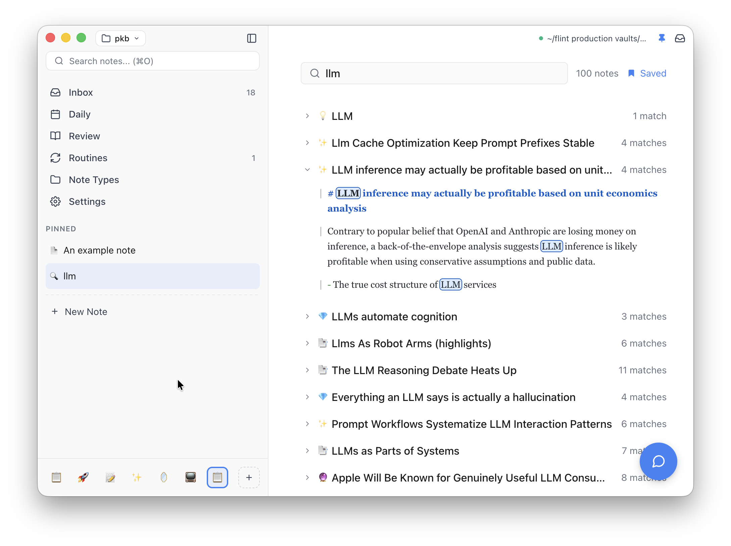Image resolution: width=731 pixels, height=546 pixels.
Task: Select the mirror emoji workspace
Action: click(163, 477)
